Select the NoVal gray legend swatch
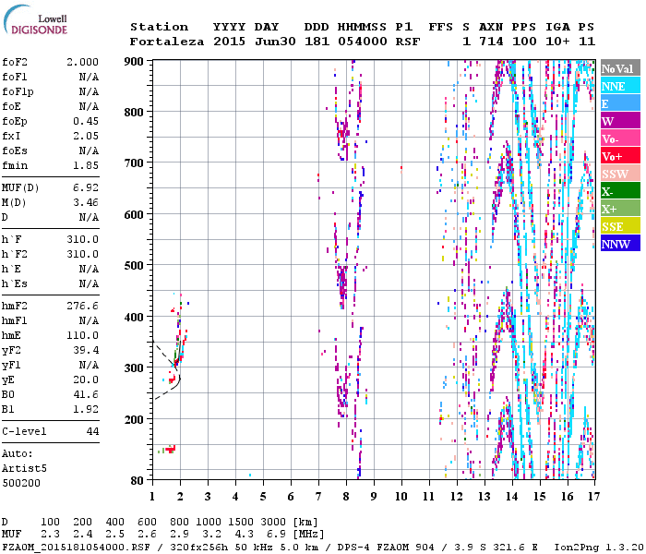The image size is (646, 554). click(618, 68)
